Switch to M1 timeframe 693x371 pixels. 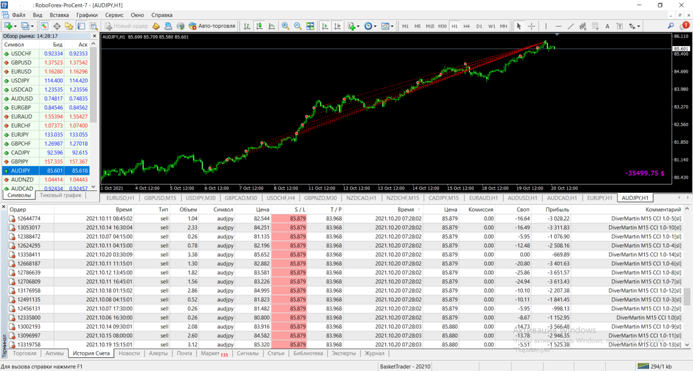(x=405, y=26)
